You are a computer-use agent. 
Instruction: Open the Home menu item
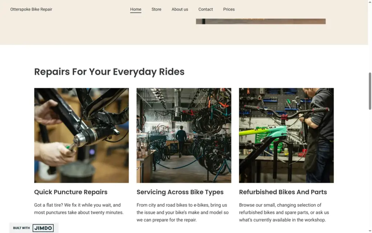point(136,9)
